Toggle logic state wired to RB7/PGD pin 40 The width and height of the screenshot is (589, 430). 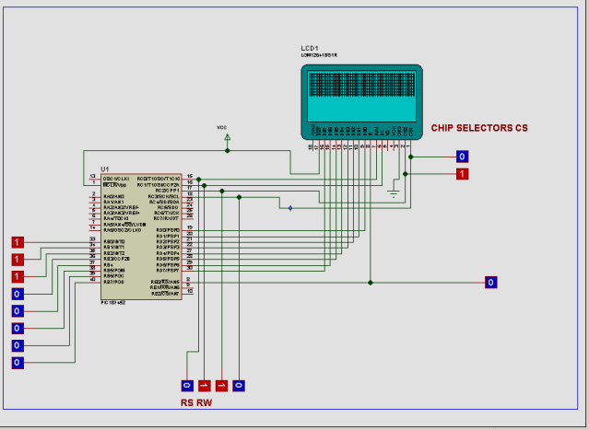pos(18,363)
